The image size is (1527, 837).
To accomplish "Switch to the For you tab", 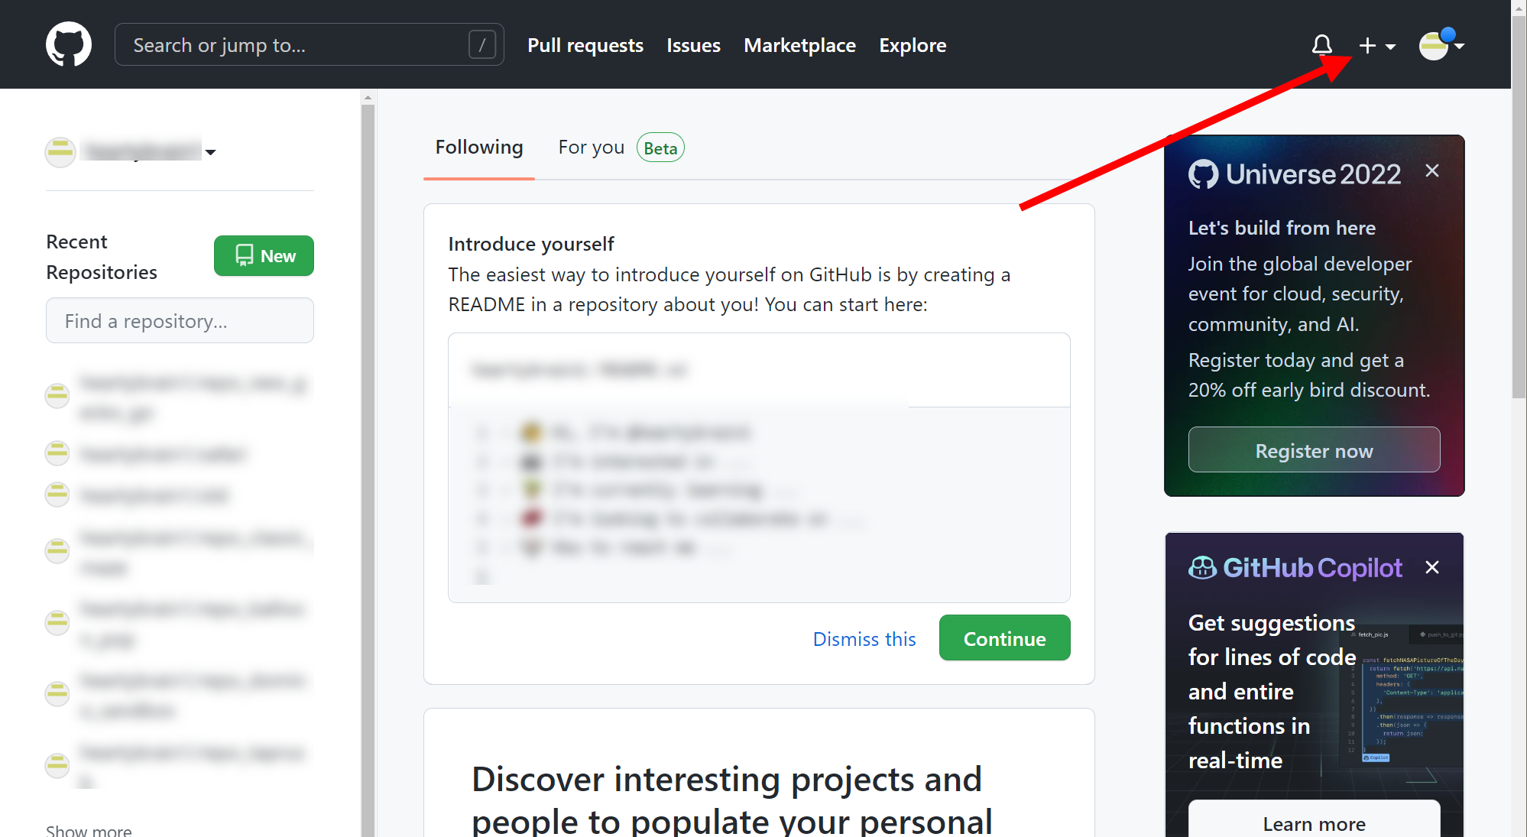I will [x=592, y=148].
